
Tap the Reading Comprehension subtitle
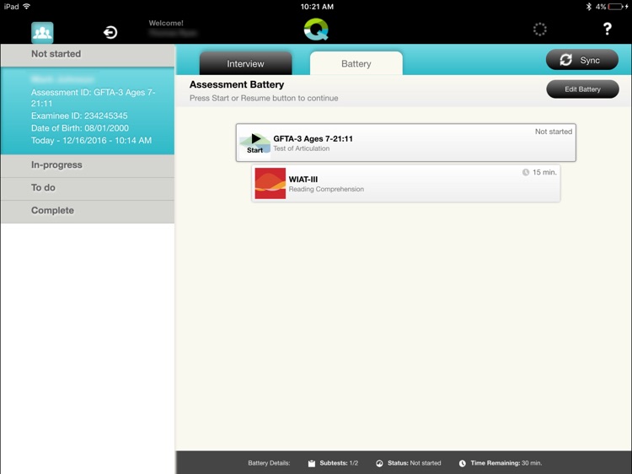pyautogui.click(x=326, y=189)
